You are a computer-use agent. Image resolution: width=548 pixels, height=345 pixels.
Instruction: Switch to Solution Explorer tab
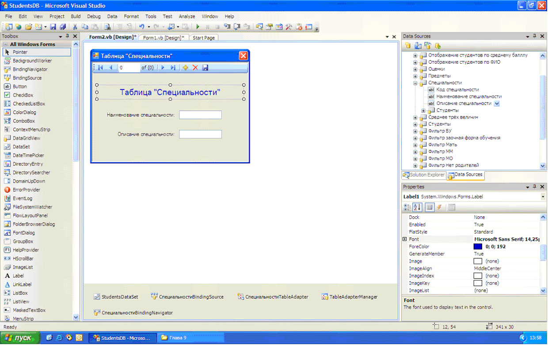point(423,175)
